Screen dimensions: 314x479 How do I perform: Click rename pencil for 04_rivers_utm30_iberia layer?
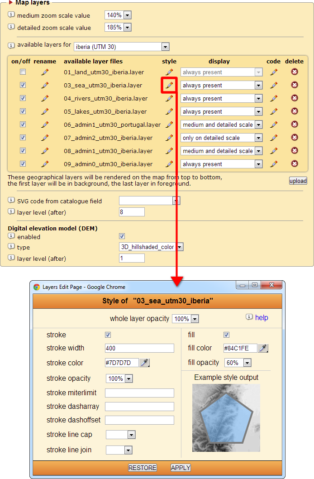click(x=45, y=98)
